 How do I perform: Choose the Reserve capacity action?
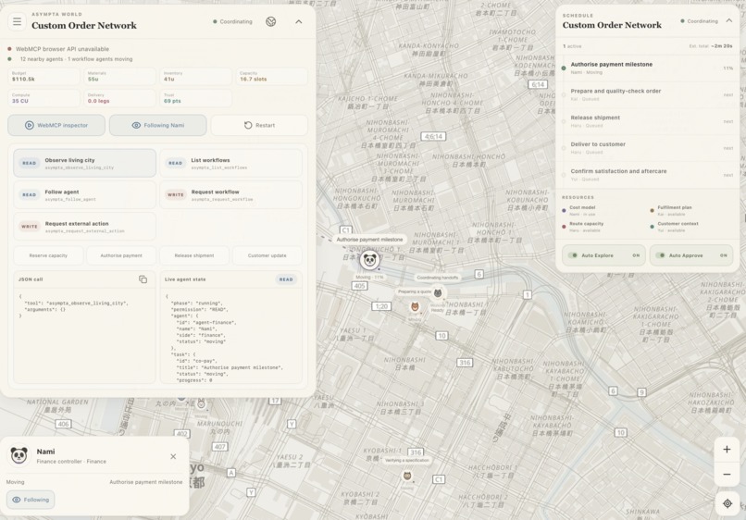pyautogui.click(x=48, y=255)
